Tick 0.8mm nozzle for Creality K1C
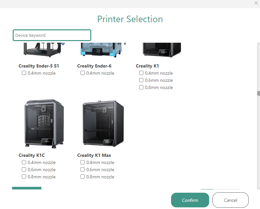Image resolution: width=260 pixels, height=209 pixels. pos(24,177)
